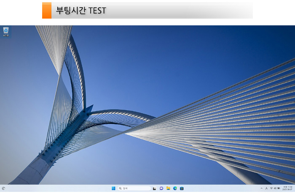Screen dimensions: 295x194
Task: Open the Windows Start menu
Action: 113,189
